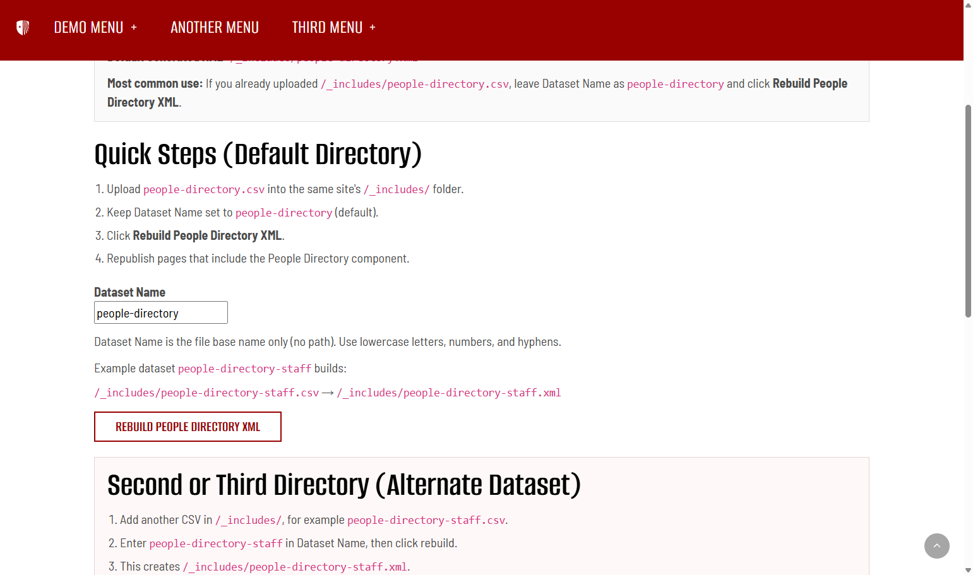The image size is (973, 575).
Task: Click the scrollbar up arrow
Action: (x=968, y=5)
